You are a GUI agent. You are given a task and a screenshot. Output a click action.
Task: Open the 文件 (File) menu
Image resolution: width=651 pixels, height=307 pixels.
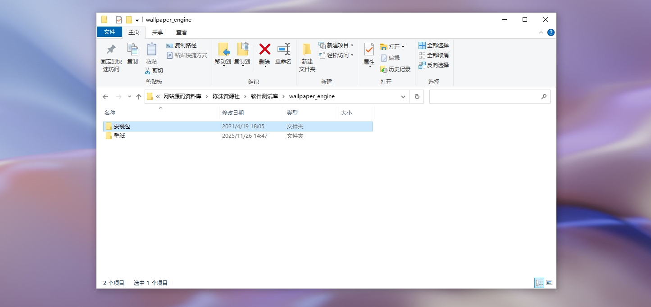pos(110,32)
